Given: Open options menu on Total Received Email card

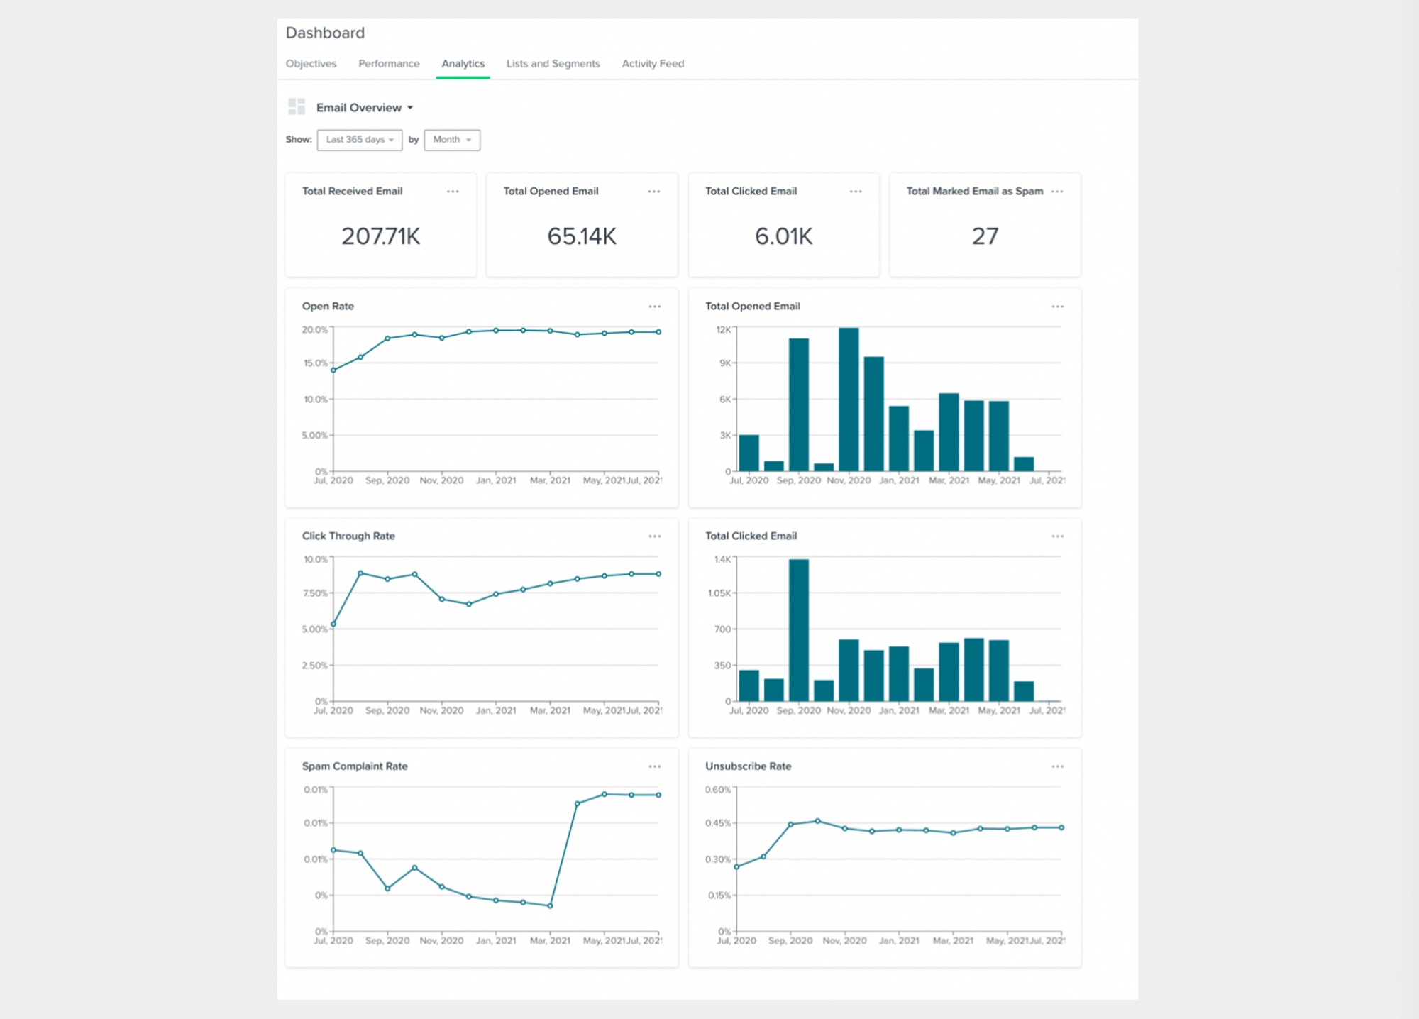Looking at the screenshot, I should [x=453, y=192].
